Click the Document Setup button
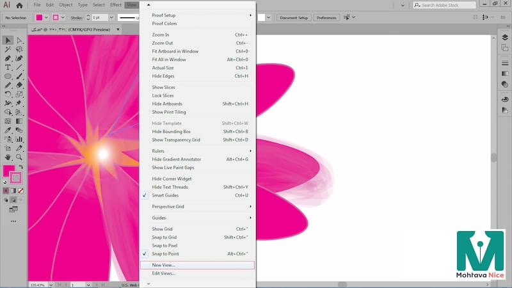This screenshot has width=512, height=288. pyautogui.click(x=294, y=17)
